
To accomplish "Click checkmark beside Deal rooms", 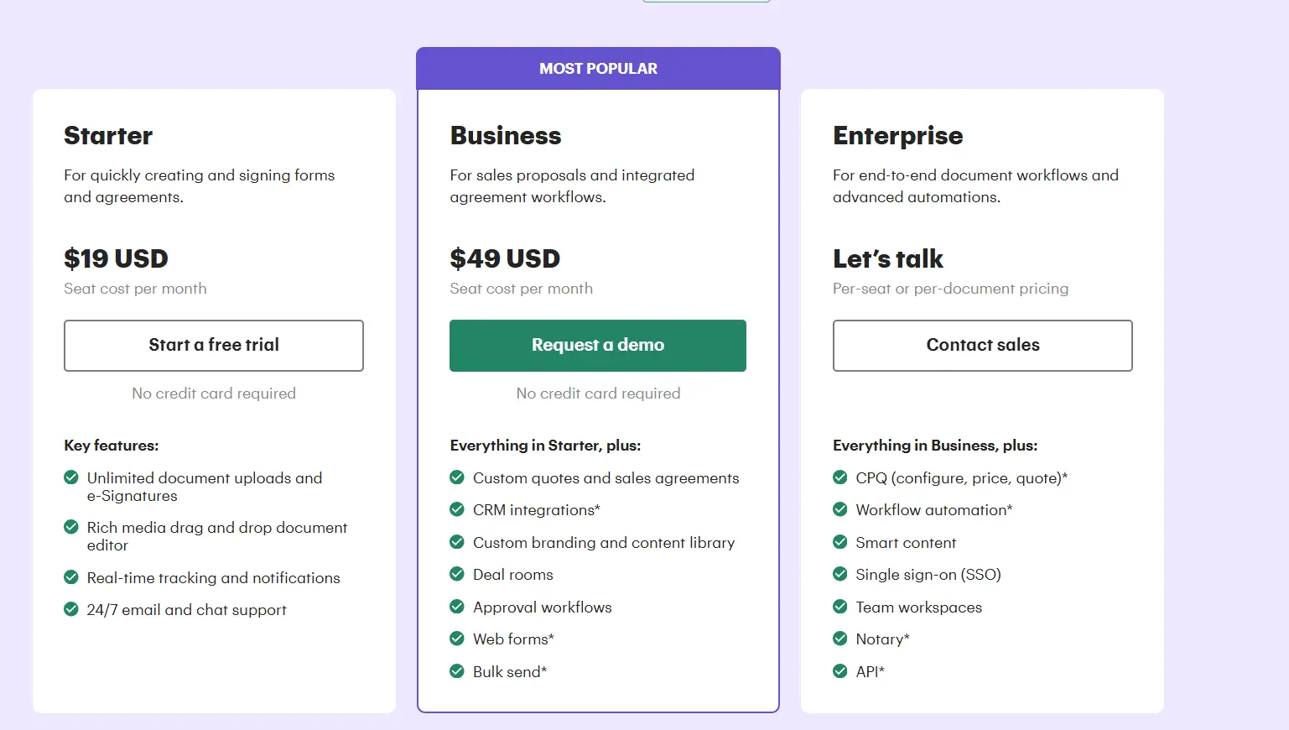I will tap(457, 574).
